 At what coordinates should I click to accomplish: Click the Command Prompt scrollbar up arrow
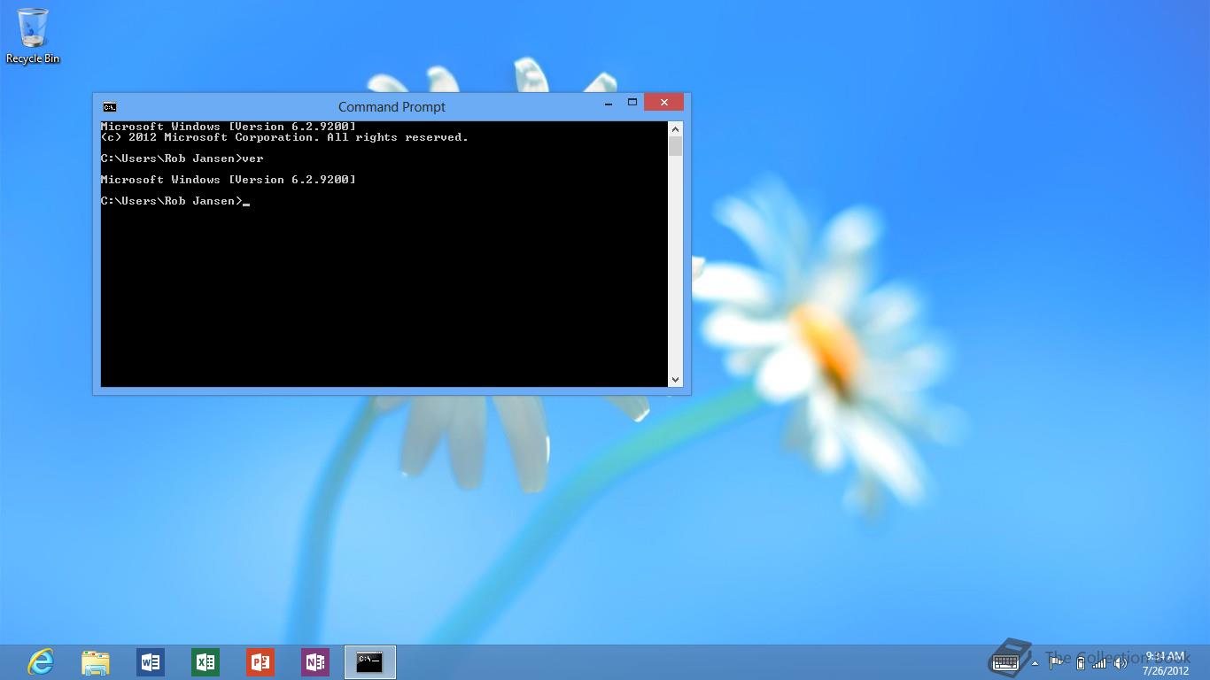coord(676,128)
